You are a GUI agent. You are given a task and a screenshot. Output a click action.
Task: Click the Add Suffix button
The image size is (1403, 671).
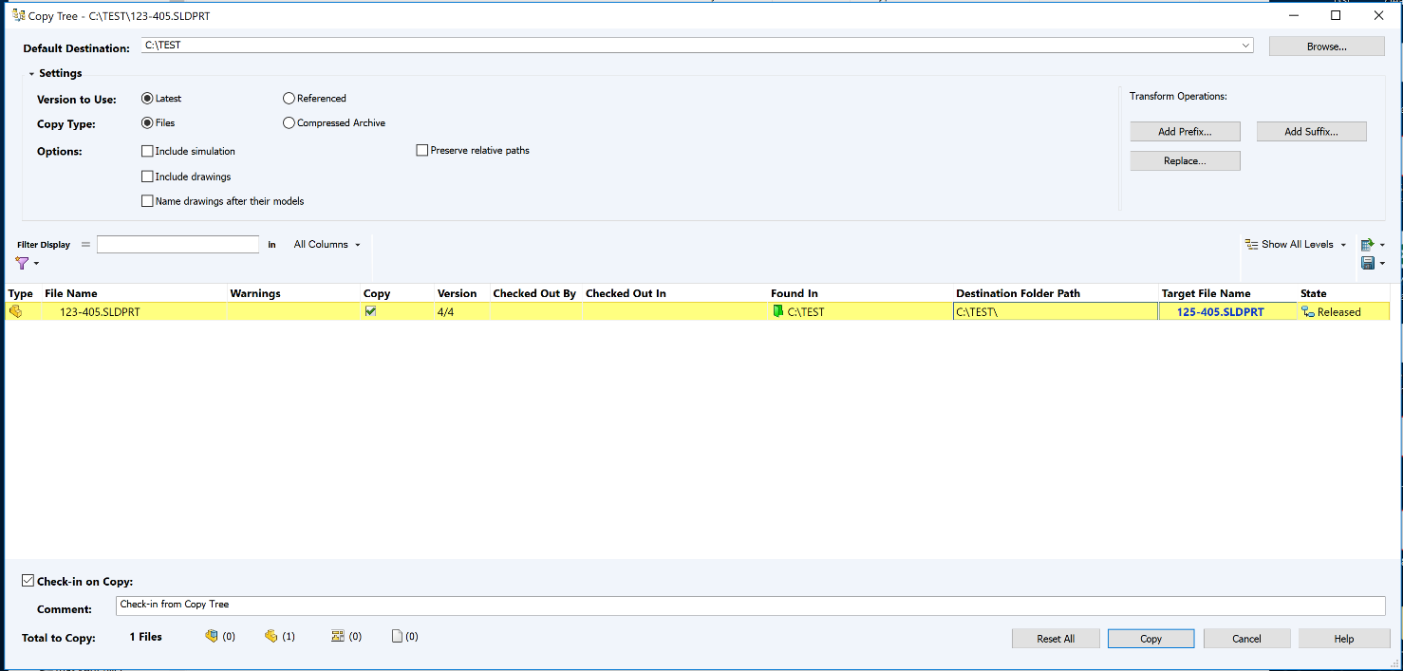[x=1312, y=131]
